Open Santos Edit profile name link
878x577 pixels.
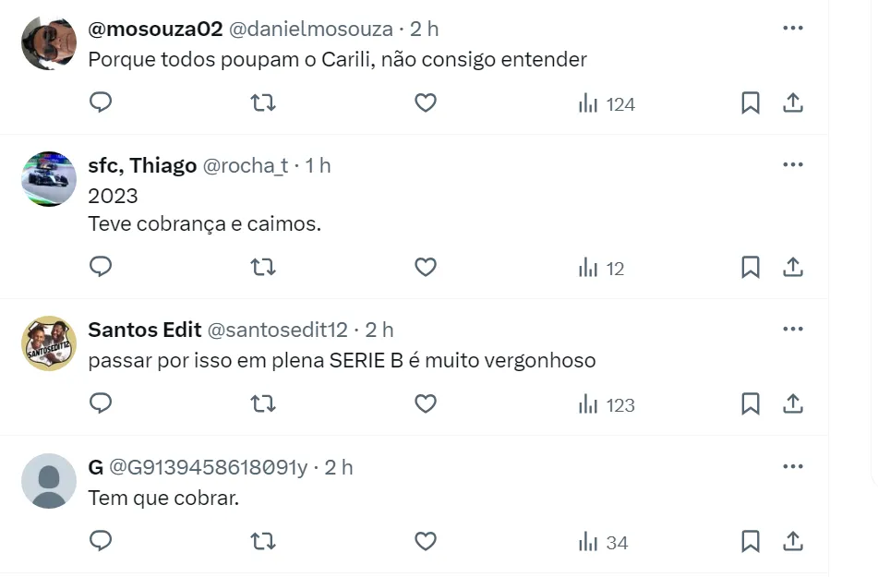tap(144, 330)
